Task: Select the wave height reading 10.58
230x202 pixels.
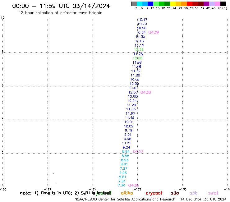Action: 141,28
